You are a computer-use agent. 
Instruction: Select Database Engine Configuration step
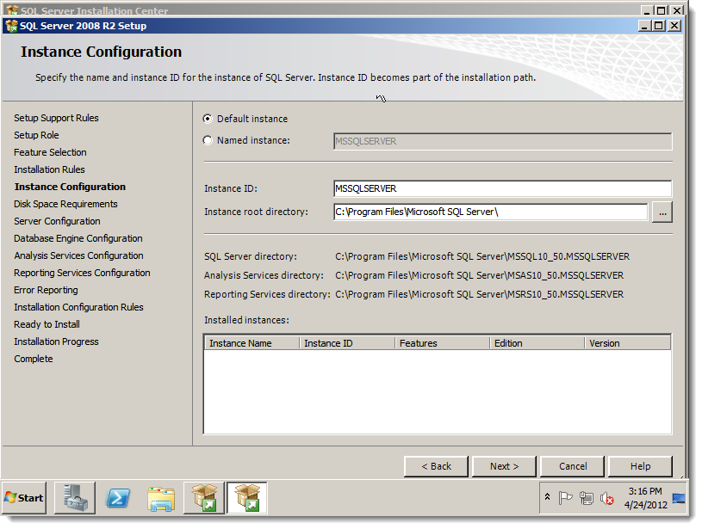pos(78,238)
